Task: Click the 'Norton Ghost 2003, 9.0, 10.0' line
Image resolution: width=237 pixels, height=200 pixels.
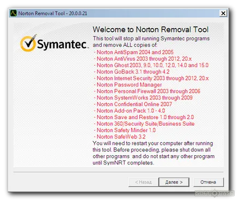Action: click(151, 65)
